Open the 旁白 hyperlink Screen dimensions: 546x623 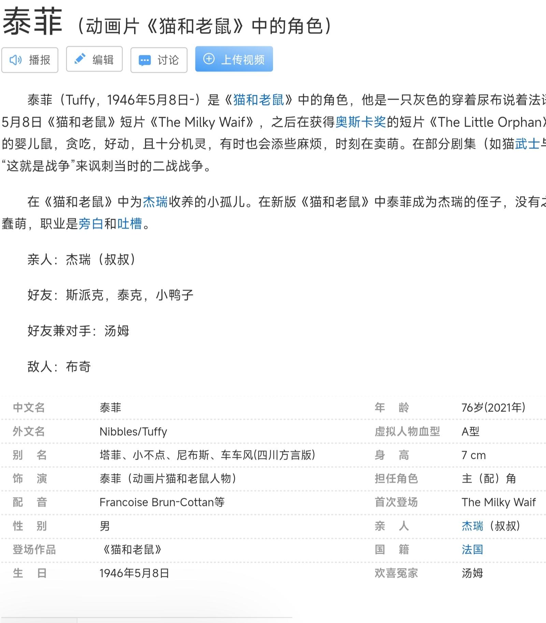pos(91,223)
